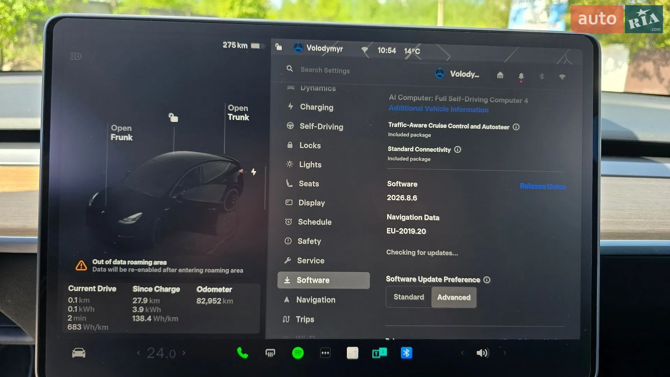Tap the Bluetooth icon in settings header

(x=542, y=76)
